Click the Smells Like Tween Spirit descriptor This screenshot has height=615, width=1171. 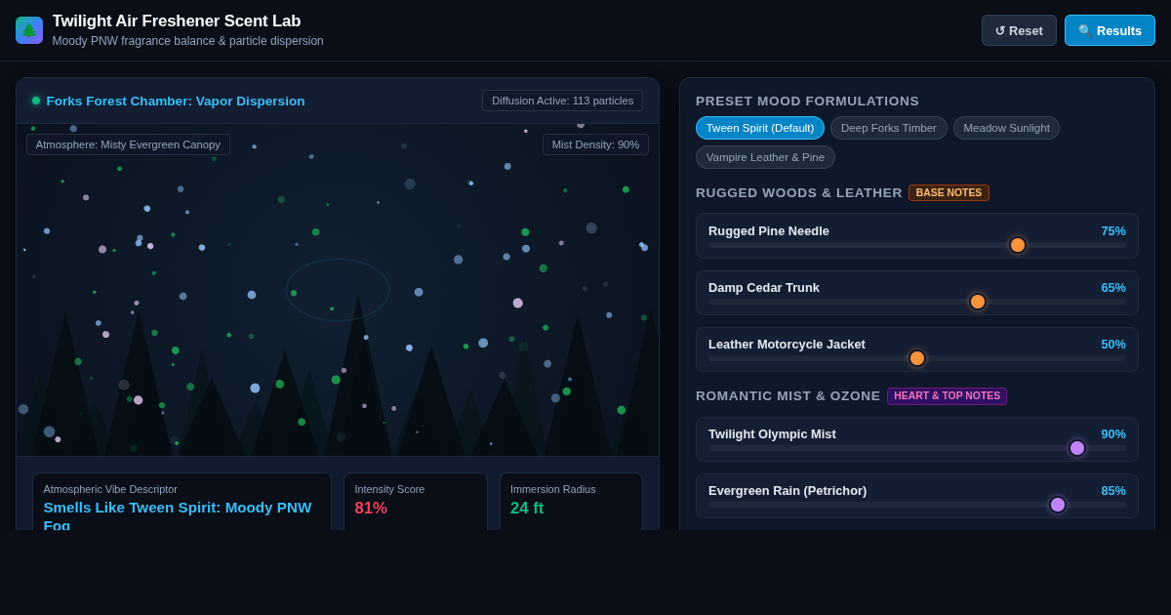coord(178,515)
